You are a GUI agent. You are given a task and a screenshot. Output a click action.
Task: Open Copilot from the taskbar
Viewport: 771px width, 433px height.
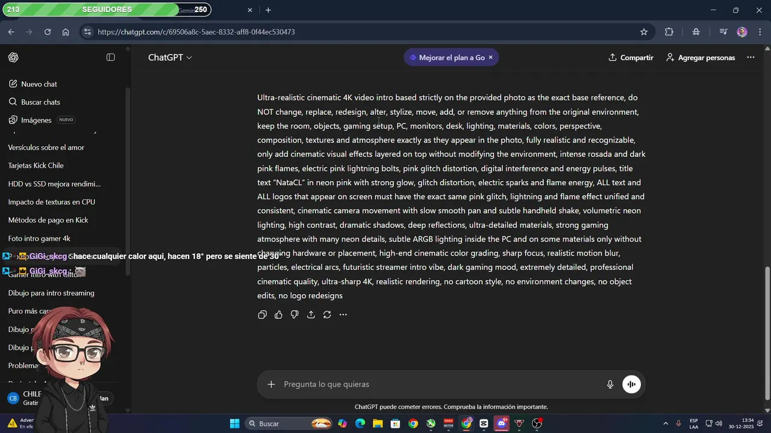tap(343, 423)
